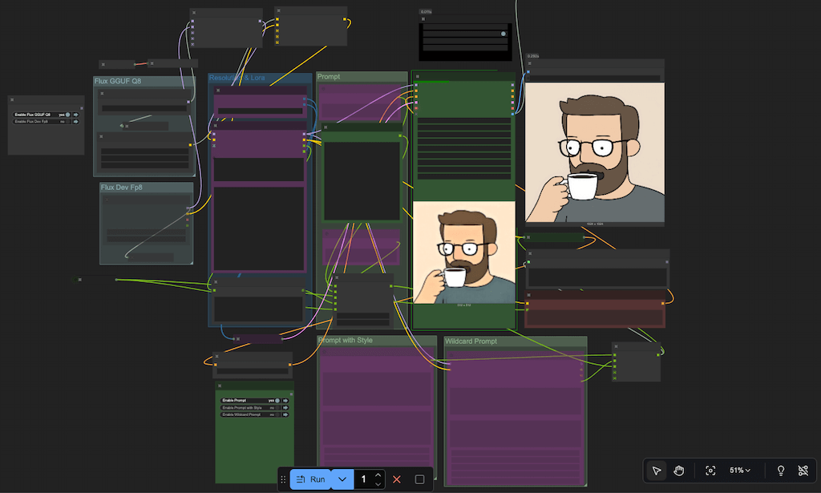Screen dimensions: 821x493
Task: Click the lightbulb icon in canvas toolbar
Action: pyautogui.click(x=781, y=471)
